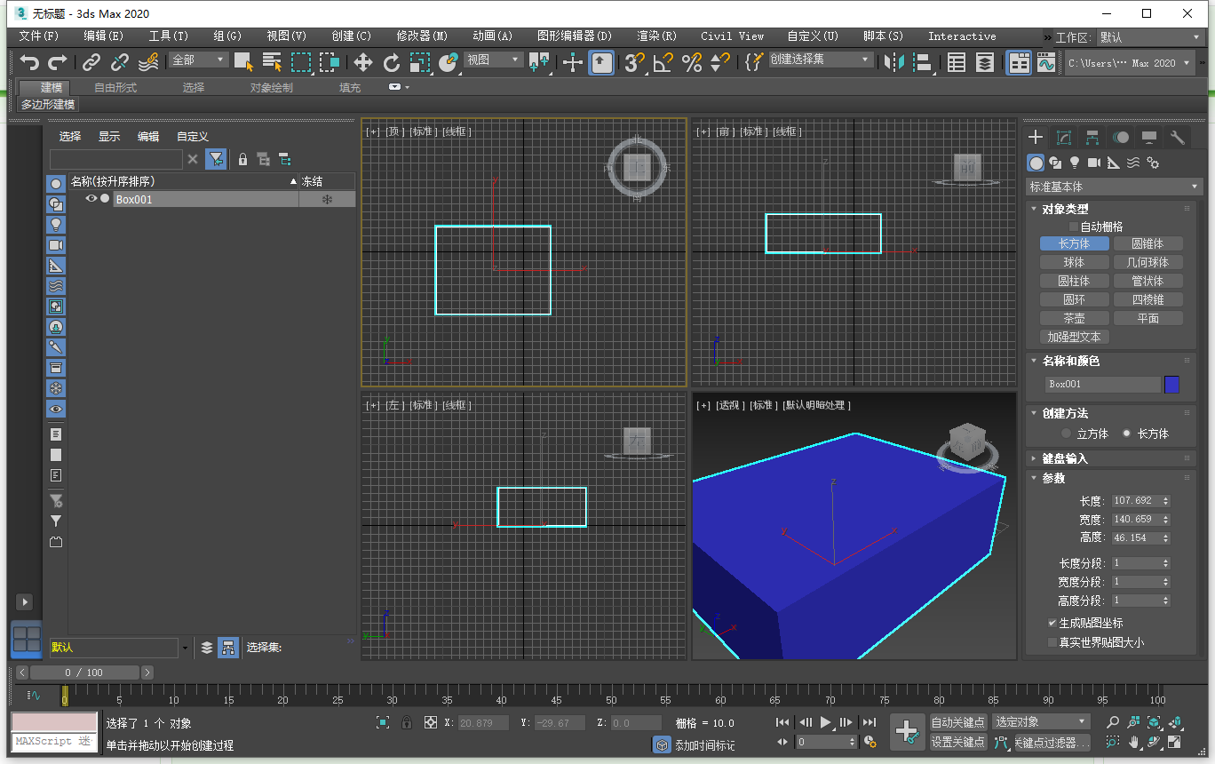Toggle Box001 visibility eye icon

pyautogui.click(x=91, y=199)
